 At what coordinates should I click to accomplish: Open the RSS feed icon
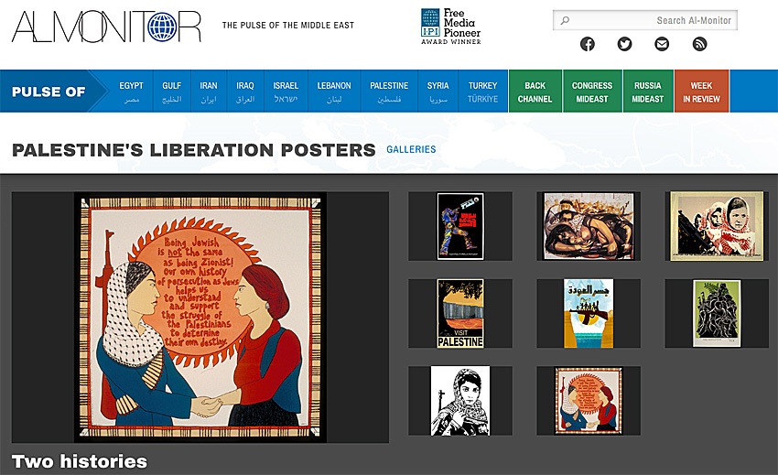point(699,44)
